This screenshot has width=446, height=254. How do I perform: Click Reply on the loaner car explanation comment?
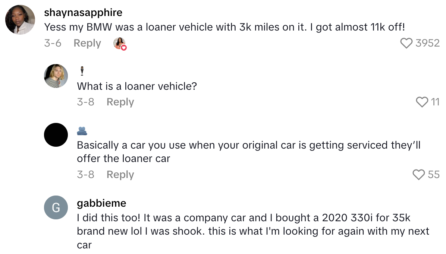[120, 174]
